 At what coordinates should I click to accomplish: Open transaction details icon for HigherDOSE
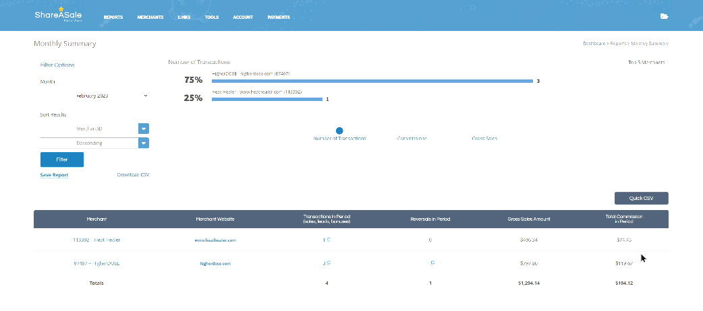coord(329,263)
